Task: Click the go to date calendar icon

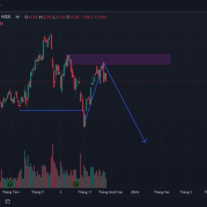Action: point(7,201)
